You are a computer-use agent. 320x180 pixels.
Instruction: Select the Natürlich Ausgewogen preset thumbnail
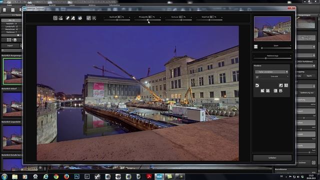(x=12, y=71)
